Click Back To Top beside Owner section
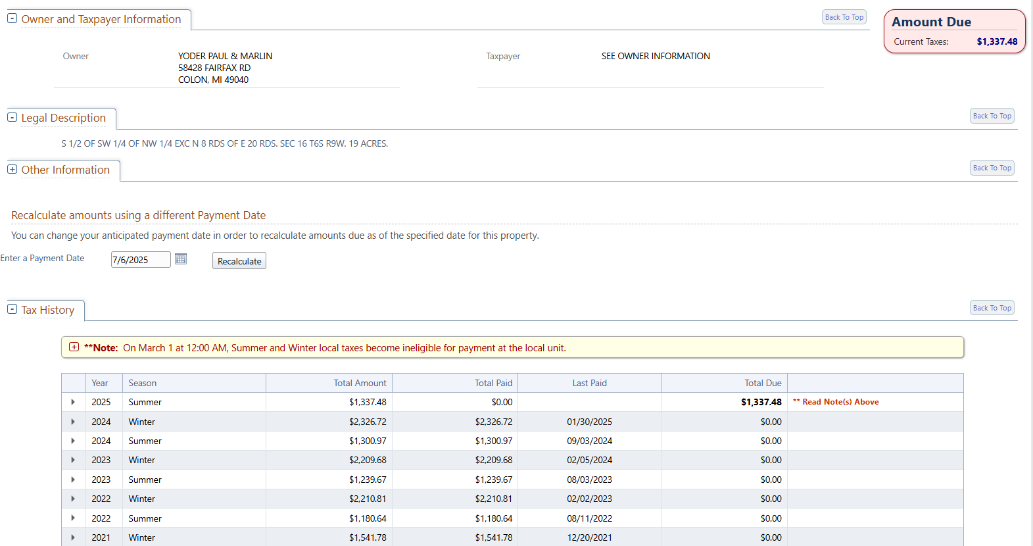Image resolution: width=1033 pixels, height=546 pixels. 844,17
